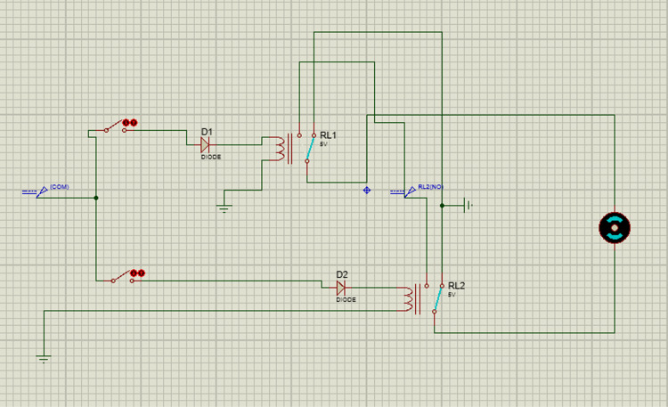Click the DIODE value text under D2
This screenshot has height=407, width=668.
pyautogui.click(x=346, y=299)
